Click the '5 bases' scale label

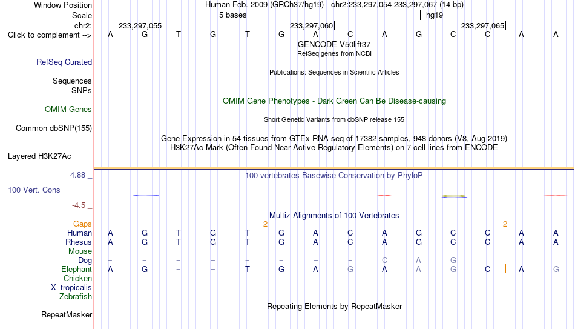[x=233, y=15]
